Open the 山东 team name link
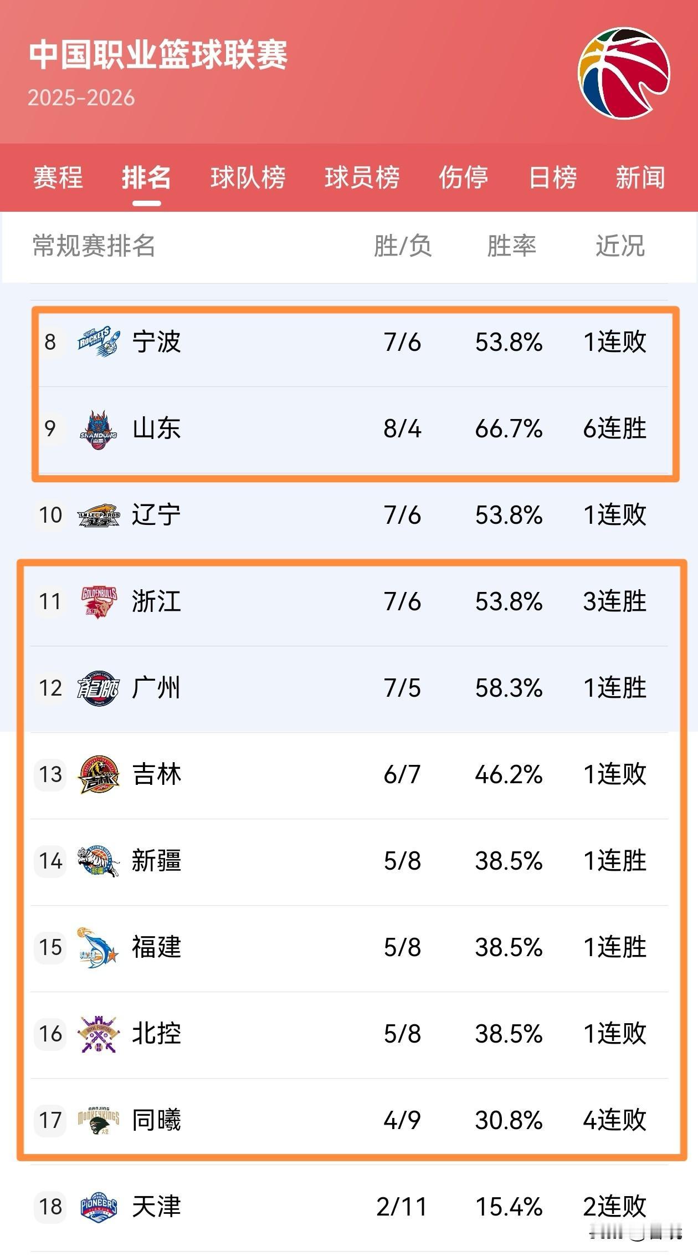This screenshot has width=698, height=1256. pos(156,429)
